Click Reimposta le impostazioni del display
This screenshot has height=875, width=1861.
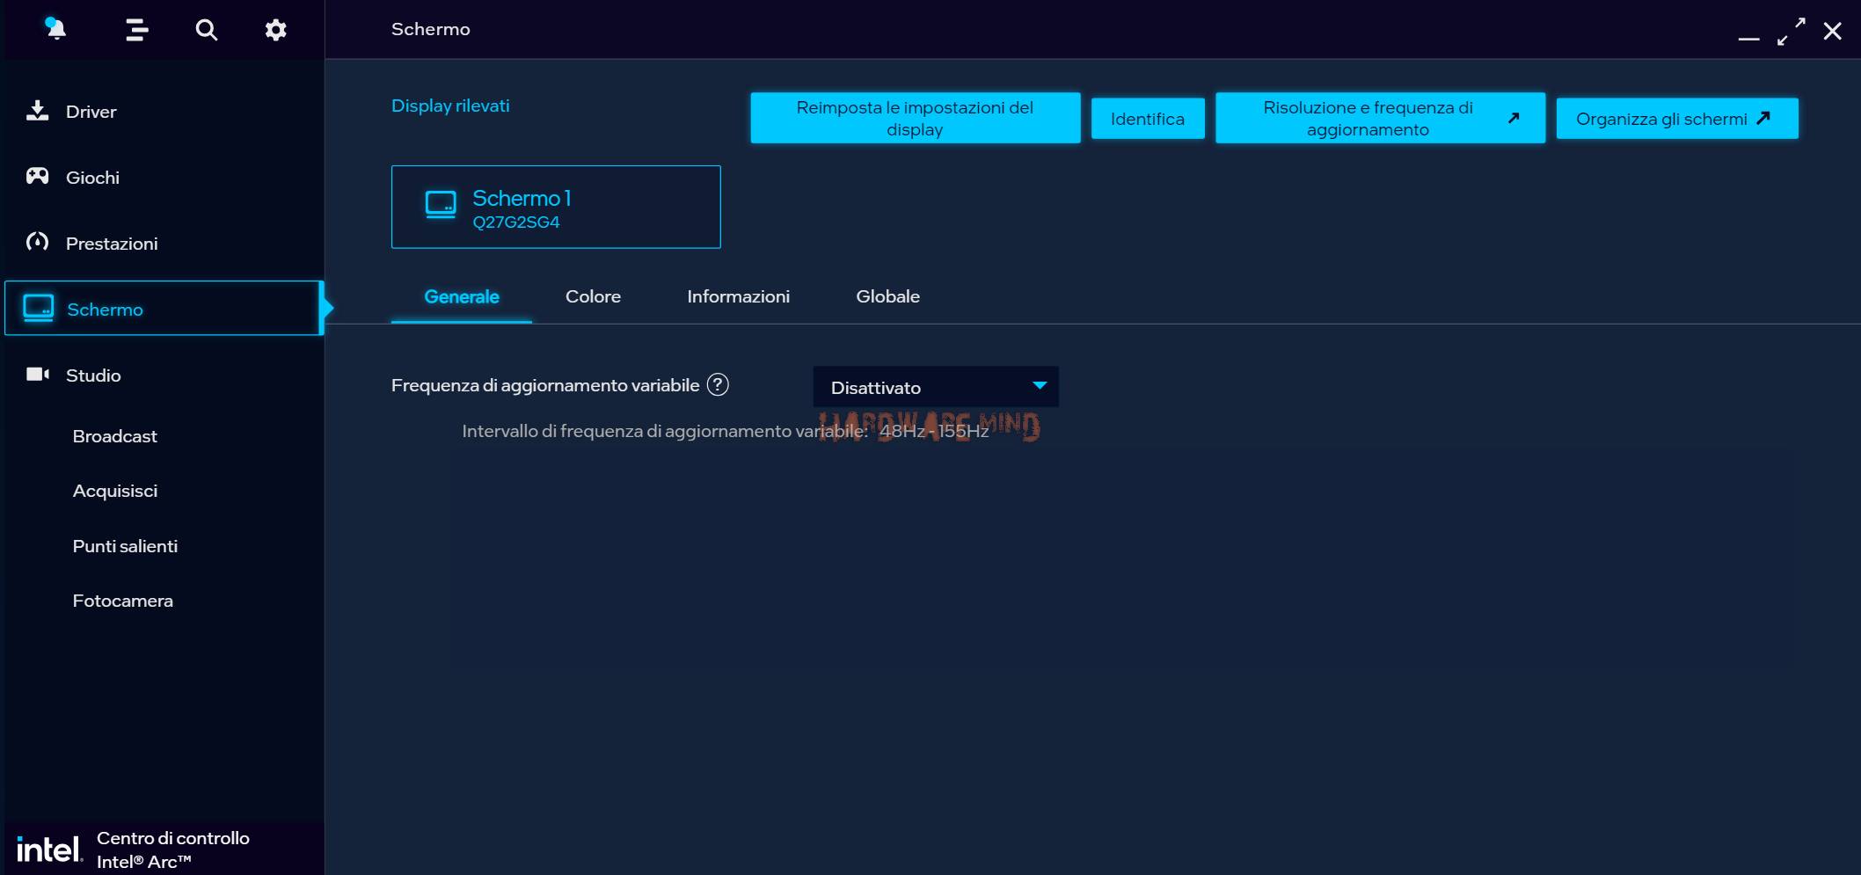click(915, 118)
